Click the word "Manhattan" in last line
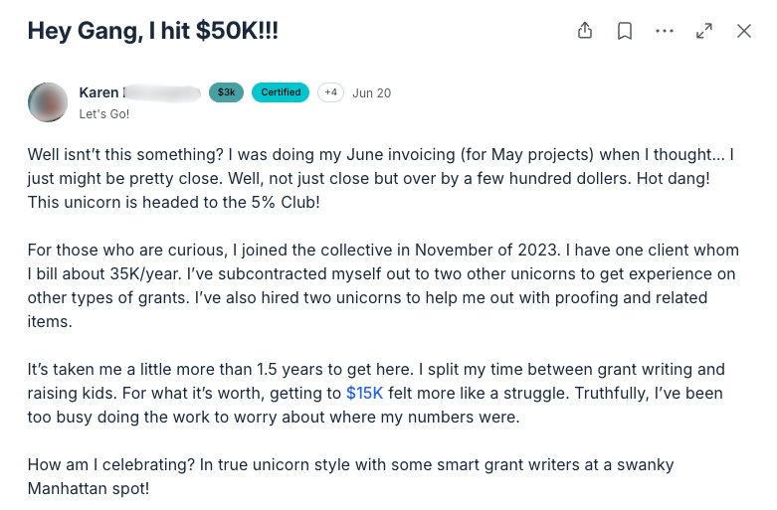Image resolution: width=777 pixels, height=510 pixels. click(72, 489)
